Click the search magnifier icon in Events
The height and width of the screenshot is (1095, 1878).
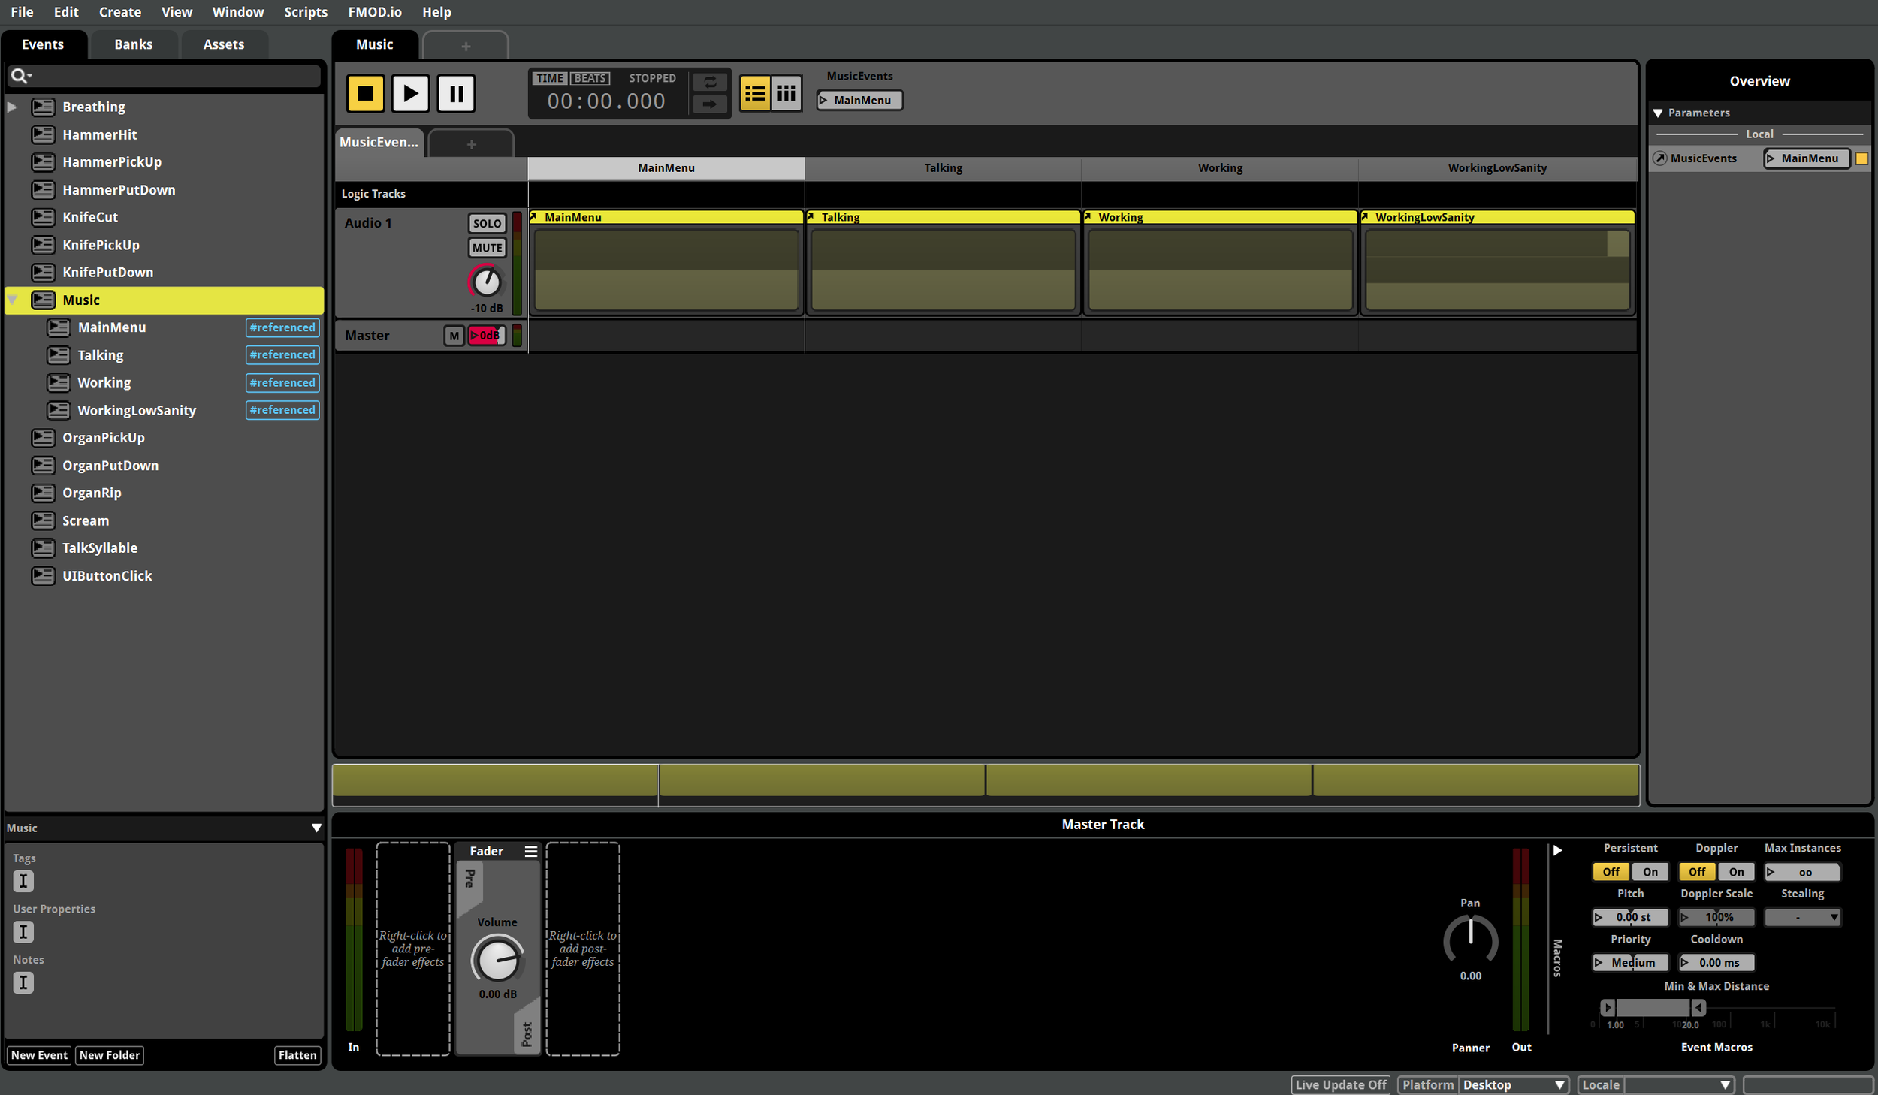20,76
